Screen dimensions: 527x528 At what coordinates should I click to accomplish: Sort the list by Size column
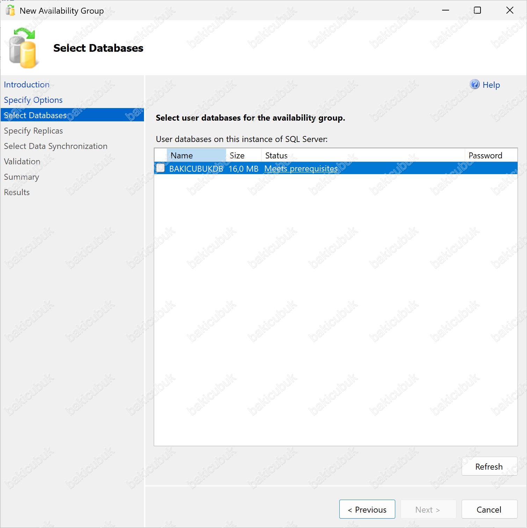click(243, 156)
